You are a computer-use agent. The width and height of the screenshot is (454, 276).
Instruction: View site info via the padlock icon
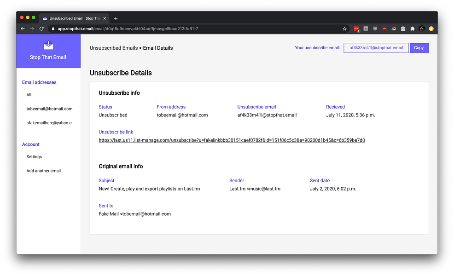(53, 29)
